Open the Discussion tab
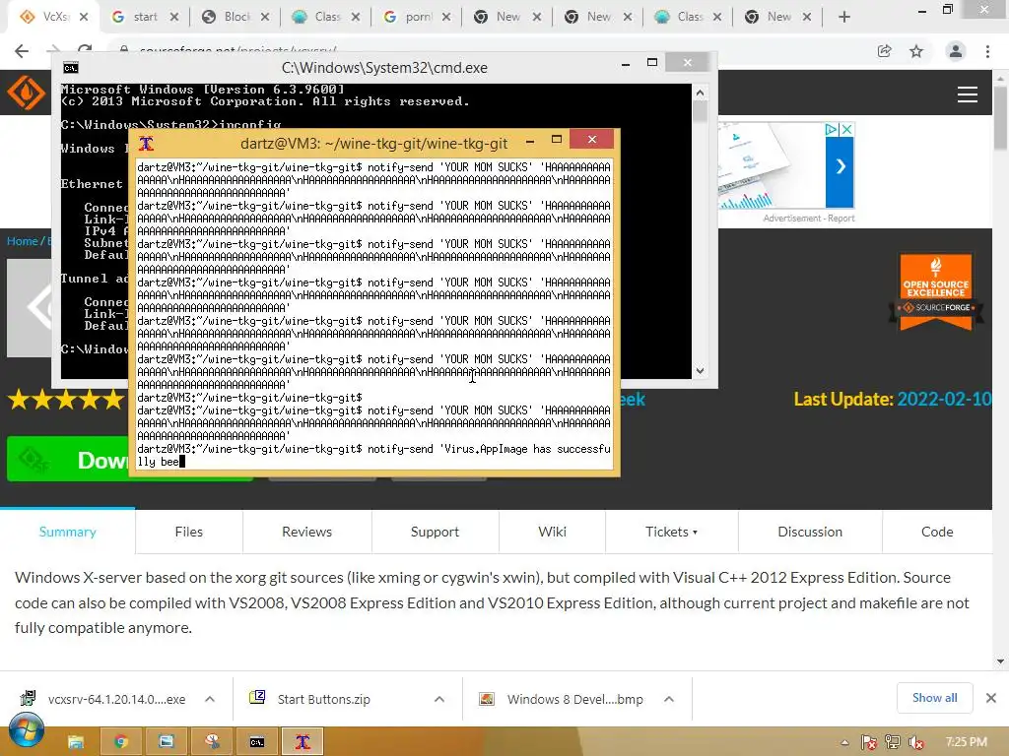The width and height of the screenshot is (1009, 756). 810,532
